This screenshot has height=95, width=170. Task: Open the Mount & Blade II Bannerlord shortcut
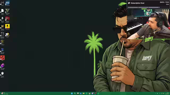pyautogui.click(x=2, y=35)
